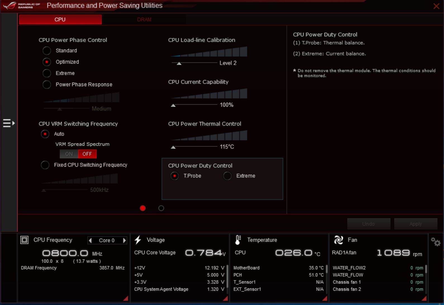
Task: Expand the CPU Frequency panel corner triangle
Action: click(x=126, y=298)
